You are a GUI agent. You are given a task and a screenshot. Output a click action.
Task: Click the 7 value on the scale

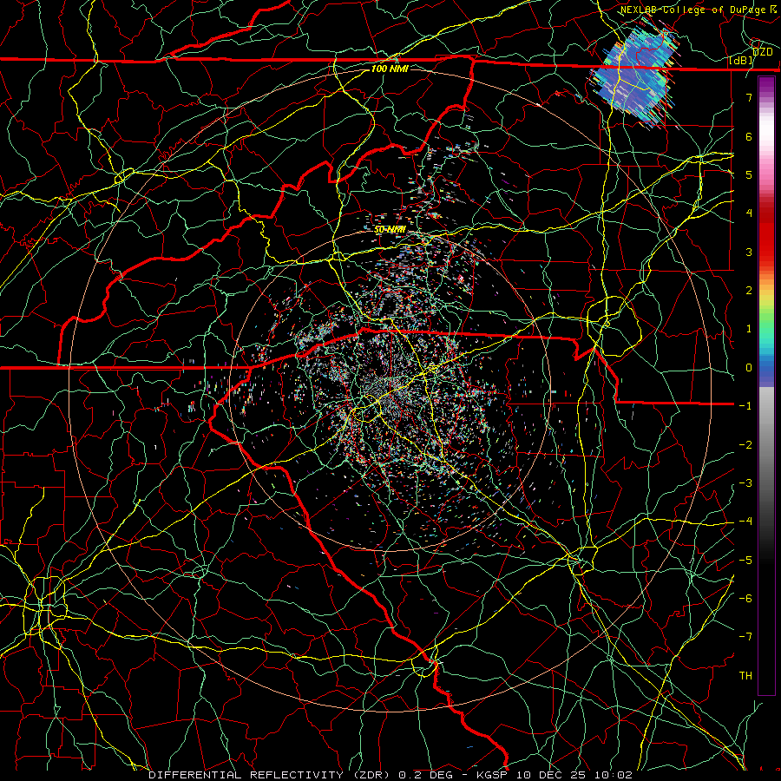[749, 97]
